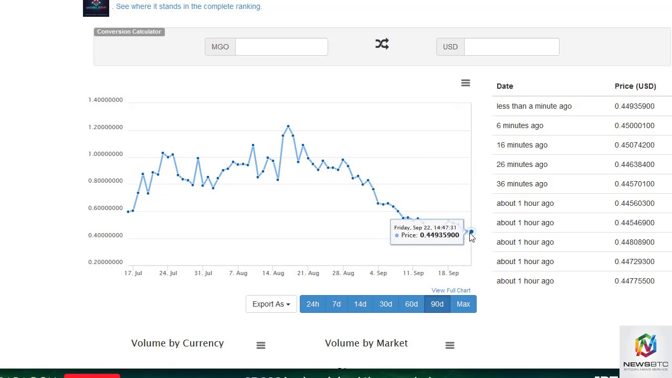Open the Volume by Market chart menu
Viewport: 672px width, 378px height.
pyautogui.click(x=450, y=345)
